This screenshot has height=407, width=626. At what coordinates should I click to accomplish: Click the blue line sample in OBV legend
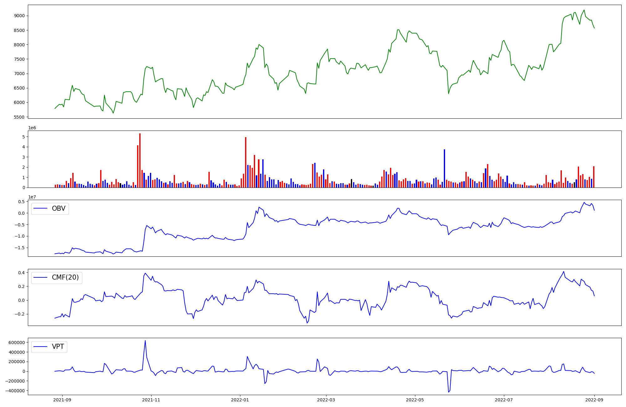(40, 209)
